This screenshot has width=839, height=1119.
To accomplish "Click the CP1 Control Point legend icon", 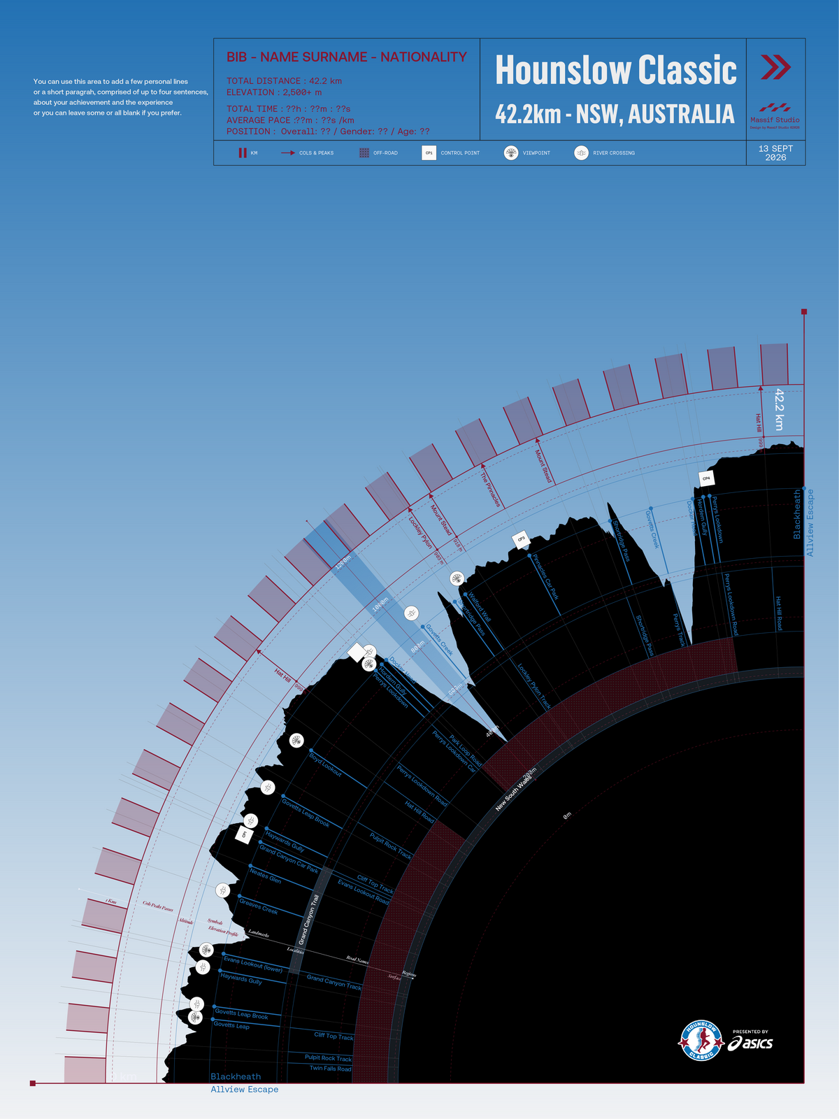I will click(x=429, y=152).
